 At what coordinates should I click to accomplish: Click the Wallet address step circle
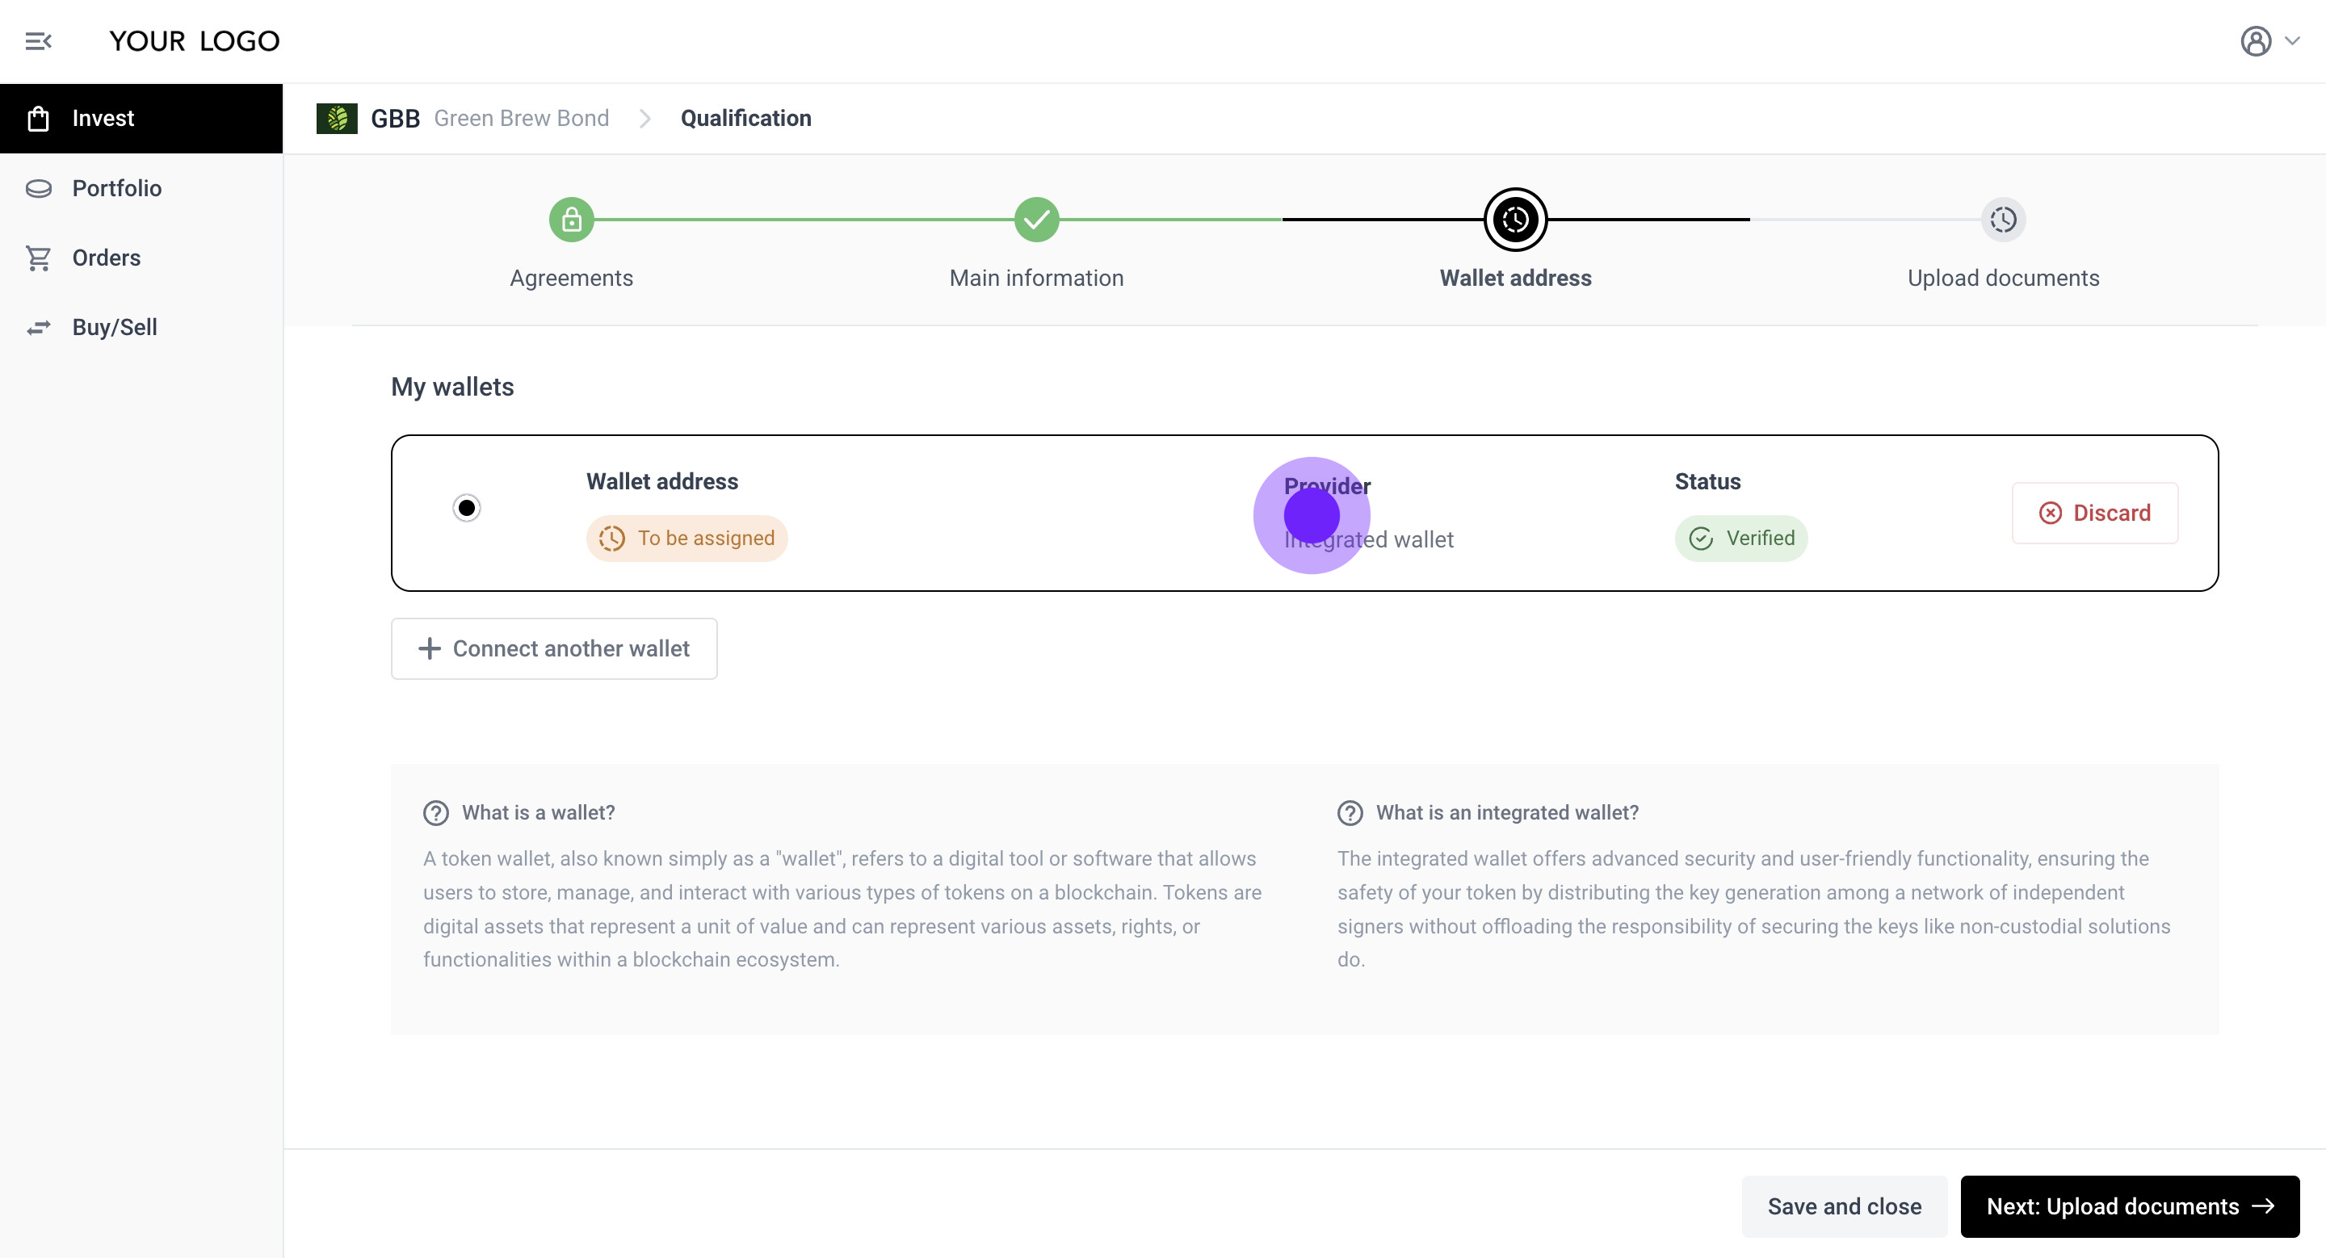tap(1515, 220)
